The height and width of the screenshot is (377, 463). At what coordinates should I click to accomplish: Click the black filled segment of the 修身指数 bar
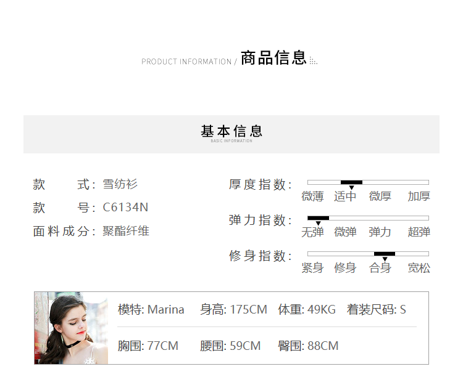[x=385, y=254]
